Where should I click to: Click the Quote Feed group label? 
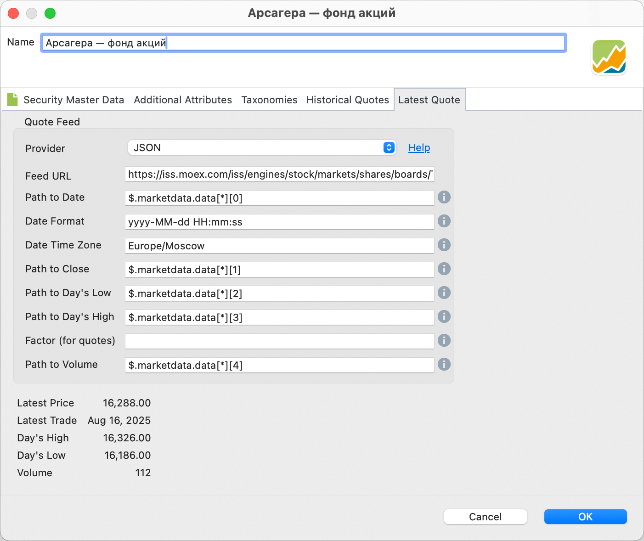click(52, 122)
